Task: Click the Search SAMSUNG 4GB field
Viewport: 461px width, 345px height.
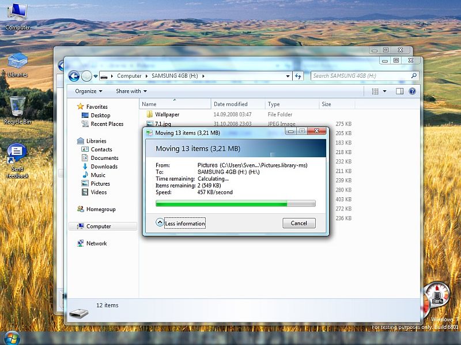Action: click(x=365, y=76)
